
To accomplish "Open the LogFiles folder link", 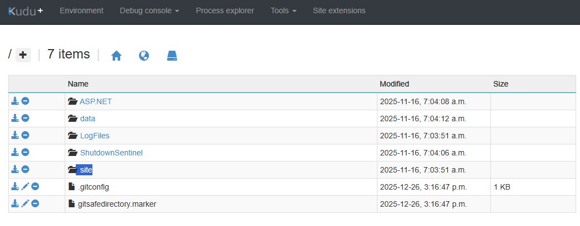I will point(95,136).
